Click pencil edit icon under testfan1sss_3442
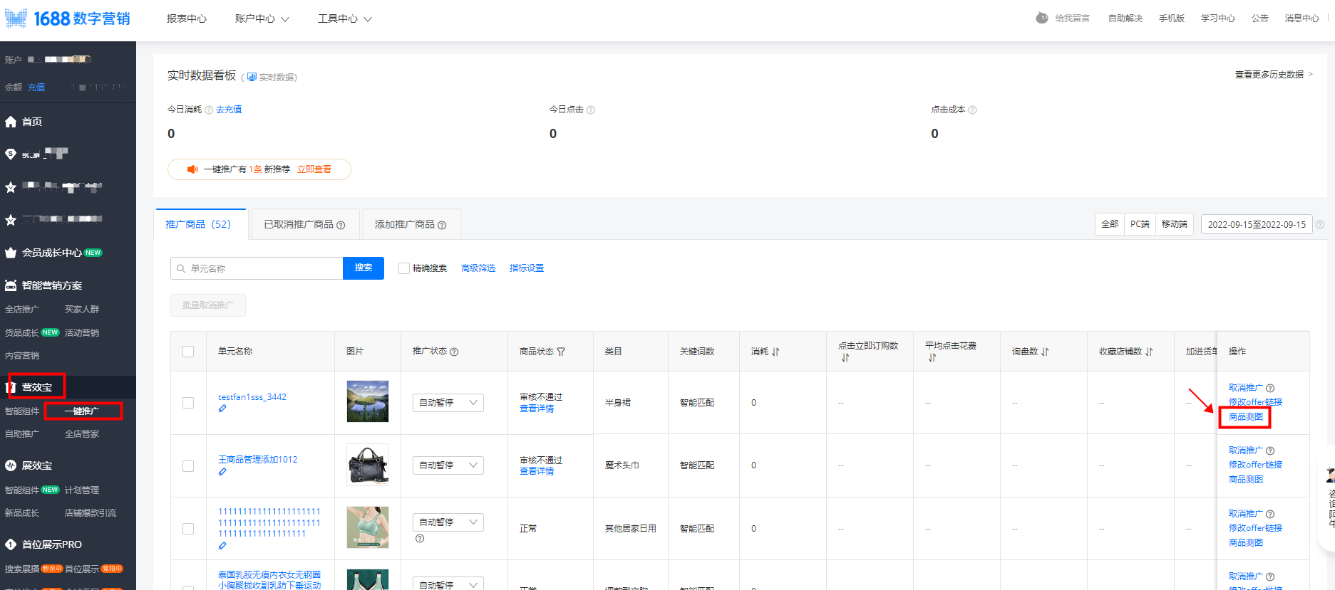The image size is (1335, 590). [x=222, y=409]
